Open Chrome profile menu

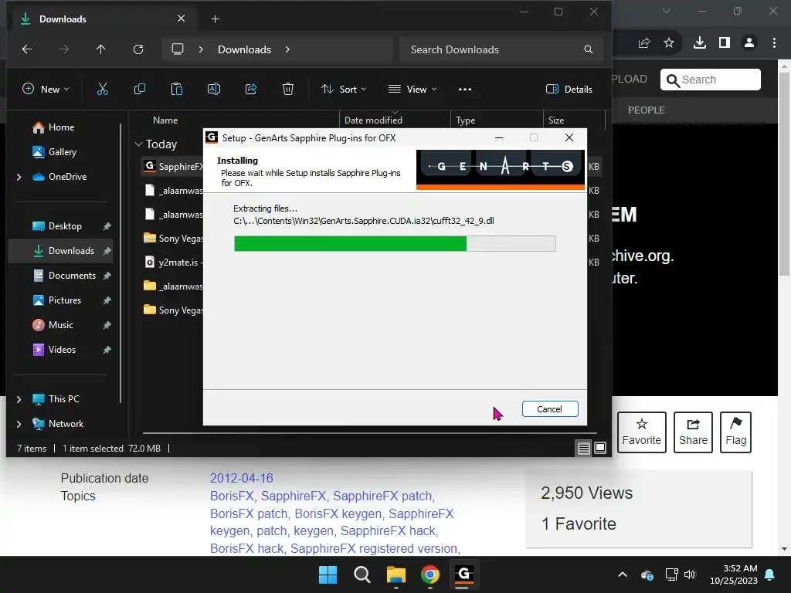tap(749, 43)
